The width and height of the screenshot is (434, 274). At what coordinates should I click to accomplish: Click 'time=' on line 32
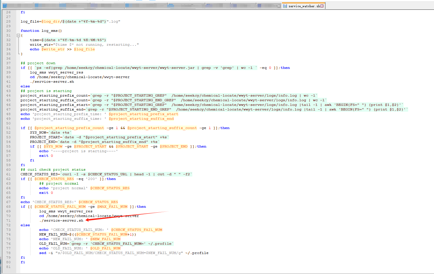(x=36, y=40)
